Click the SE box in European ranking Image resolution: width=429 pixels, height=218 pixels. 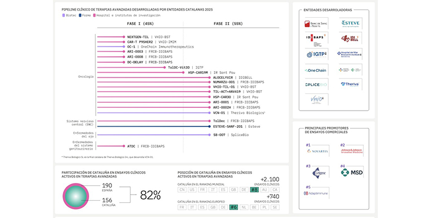point(275,207)
